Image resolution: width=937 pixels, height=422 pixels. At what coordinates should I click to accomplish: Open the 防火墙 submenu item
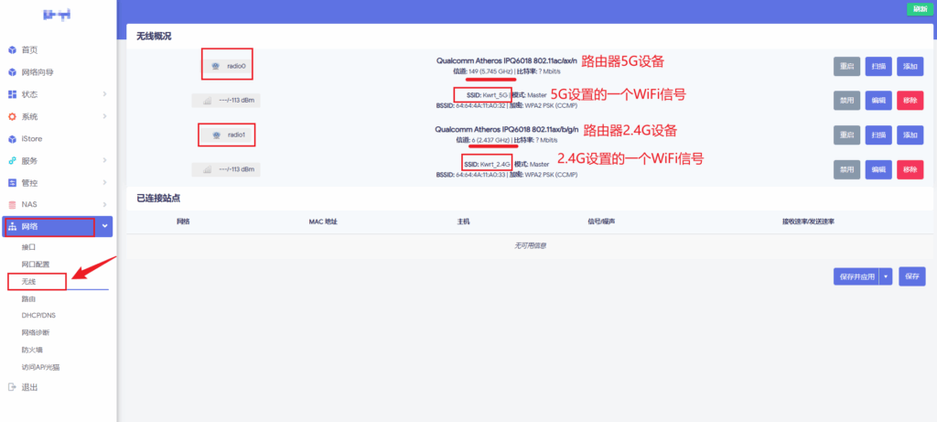point(33,350)
